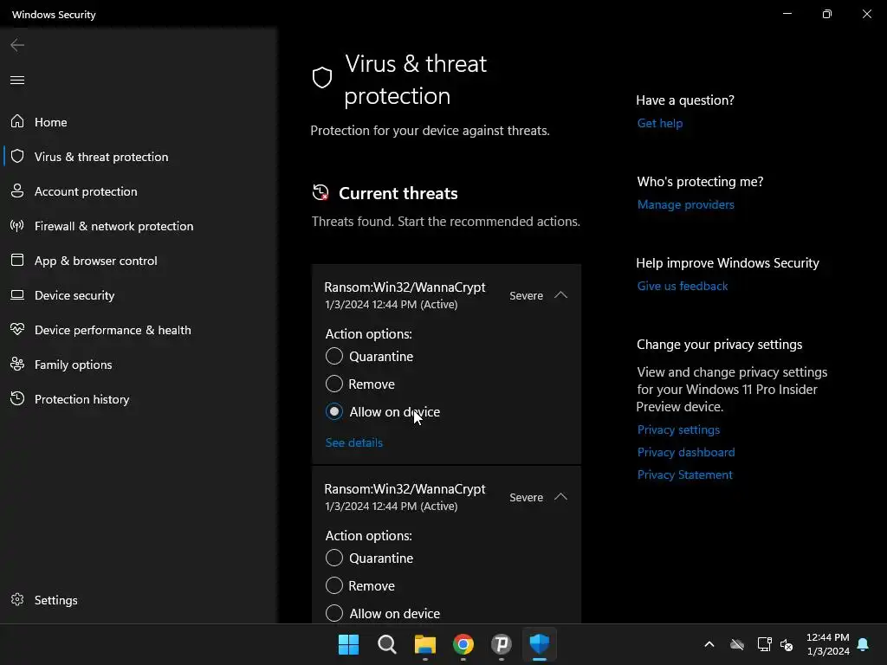This screenshot has width=887, height=665.
Task: Open taskbar Search
Action: pyautogui.click(x=387, y=644)
